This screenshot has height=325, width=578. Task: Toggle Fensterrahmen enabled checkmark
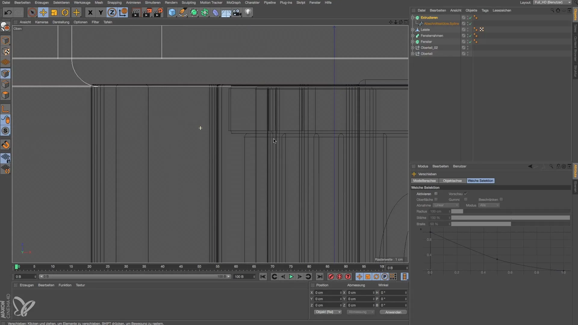point(471,36)
